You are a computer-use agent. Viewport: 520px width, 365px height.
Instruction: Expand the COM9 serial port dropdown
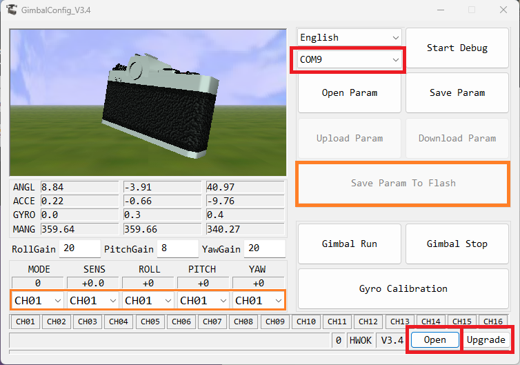click(x=349, y=59)
